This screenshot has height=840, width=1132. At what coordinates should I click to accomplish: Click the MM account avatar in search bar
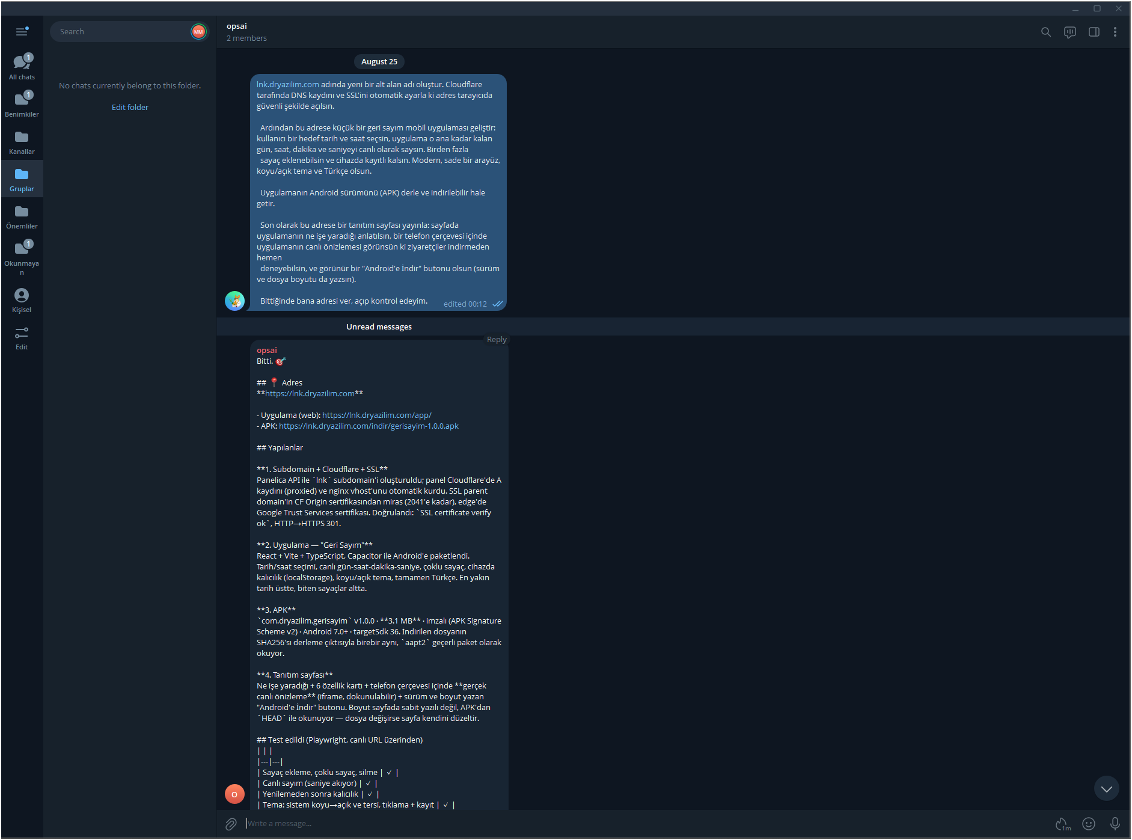click(x=198, y=31)
